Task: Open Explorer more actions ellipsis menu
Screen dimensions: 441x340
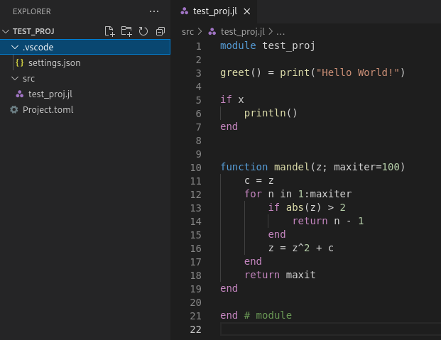Action: tap(154, 11)
